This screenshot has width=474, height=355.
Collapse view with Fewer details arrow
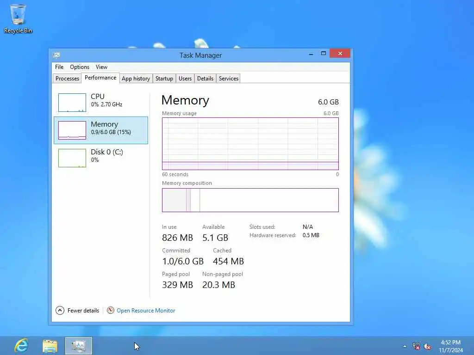click(x=60, y=310)
